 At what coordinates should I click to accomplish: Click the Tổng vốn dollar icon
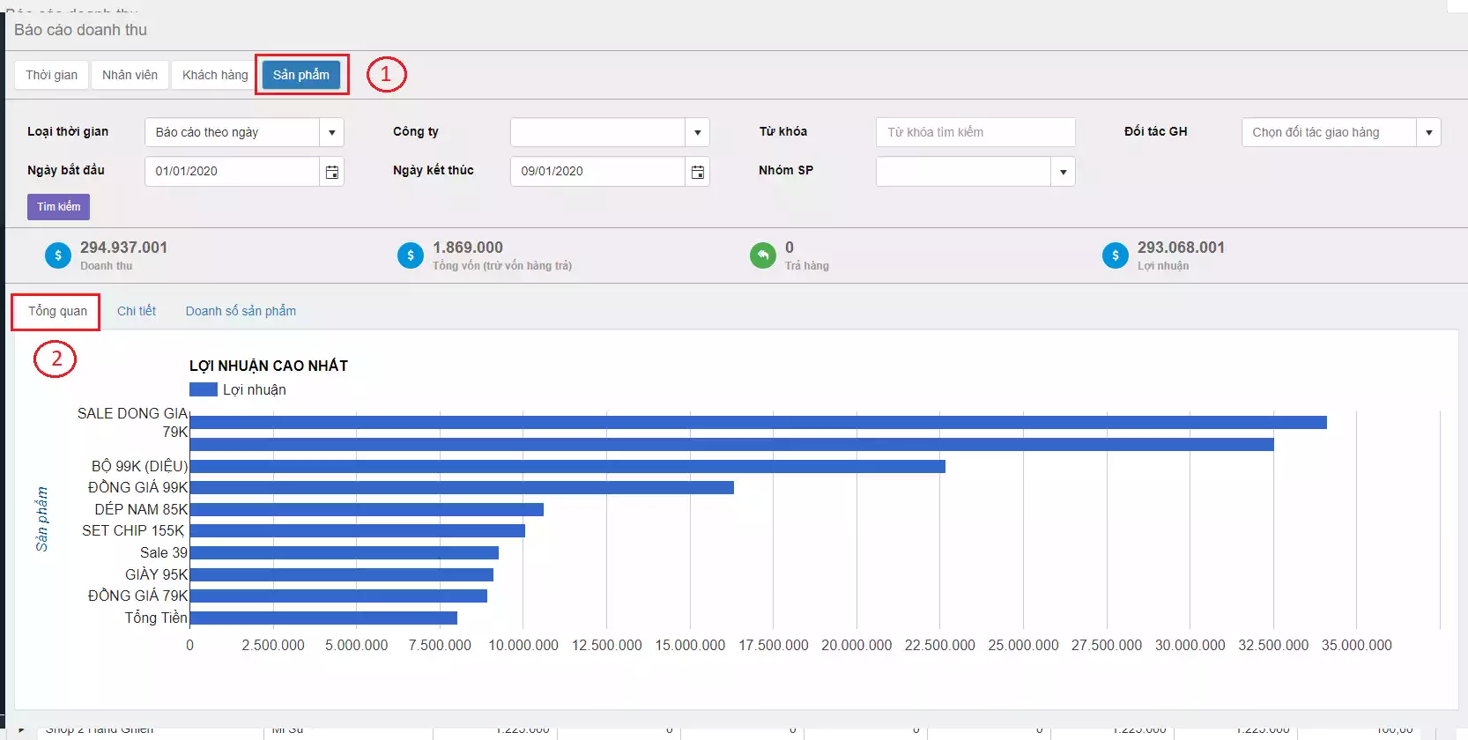[411, 255]
